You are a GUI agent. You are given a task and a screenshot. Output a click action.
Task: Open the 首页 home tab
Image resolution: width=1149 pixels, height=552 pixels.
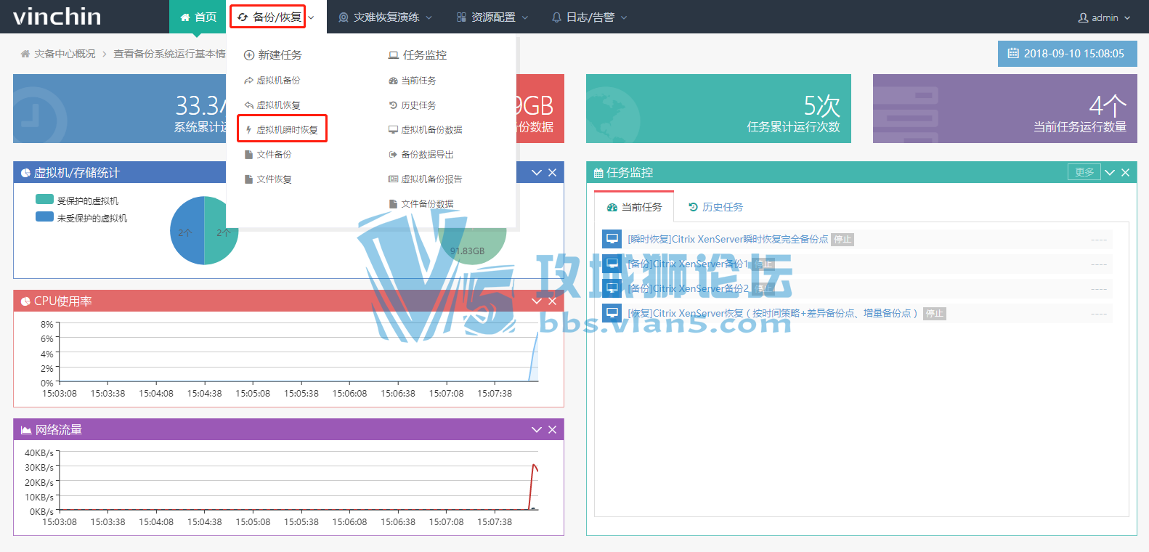point(198,17)
